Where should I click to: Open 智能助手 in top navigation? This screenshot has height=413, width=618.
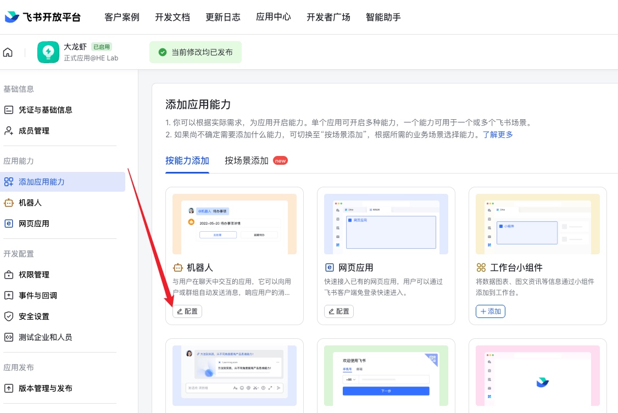[383, 17]
